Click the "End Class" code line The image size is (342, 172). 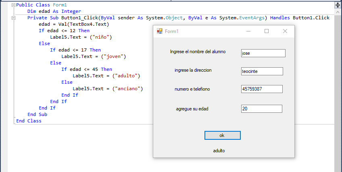click(29, 121)
